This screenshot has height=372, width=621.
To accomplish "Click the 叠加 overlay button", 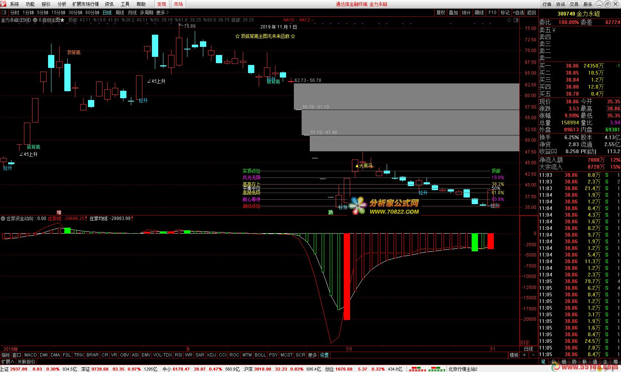I will pos(454,13).
